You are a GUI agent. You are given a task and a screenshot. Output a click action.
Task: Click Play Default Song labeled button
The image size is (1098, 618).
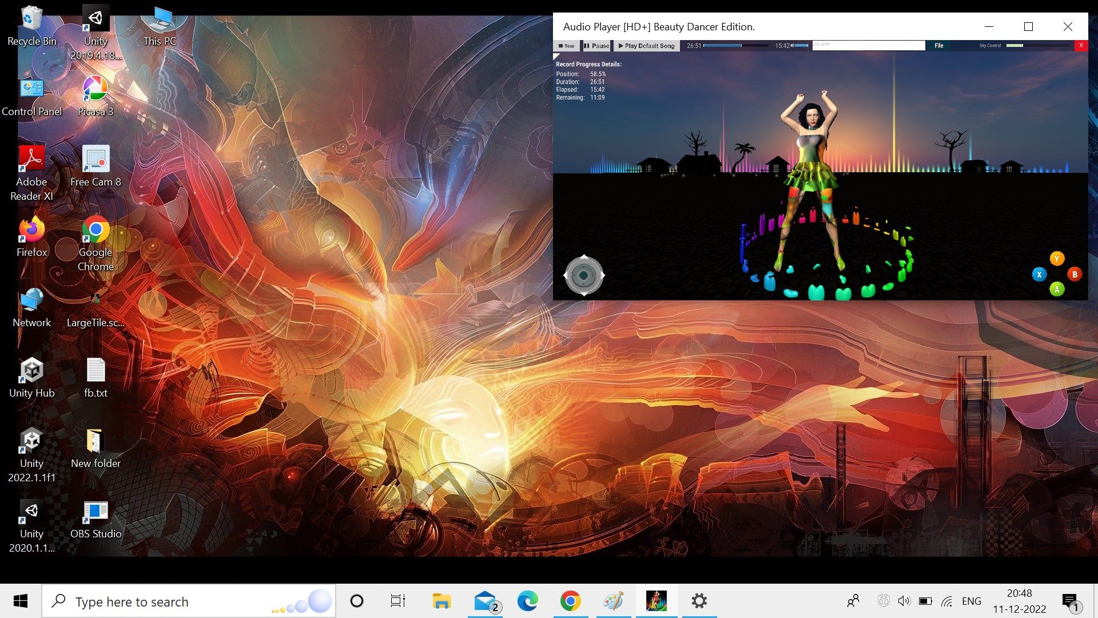click(x=645, y=45)
